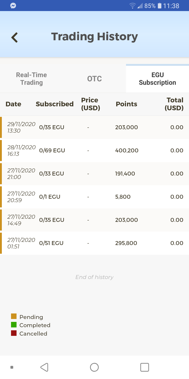This screenshot has height=379, width=189.
Task: Tap the red Cancelled legend swatch
Action: click(14, 333)
